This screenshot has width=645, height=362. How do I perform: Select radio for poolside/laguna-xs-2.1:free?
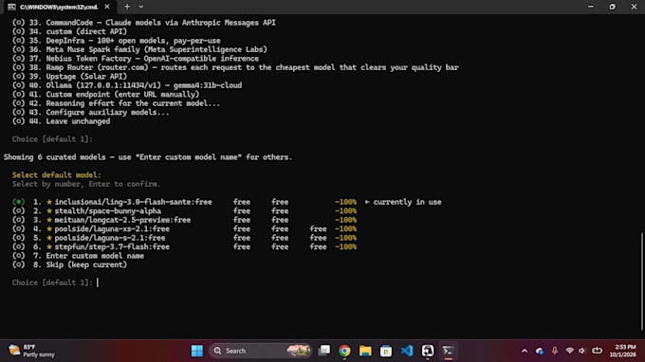18,229
